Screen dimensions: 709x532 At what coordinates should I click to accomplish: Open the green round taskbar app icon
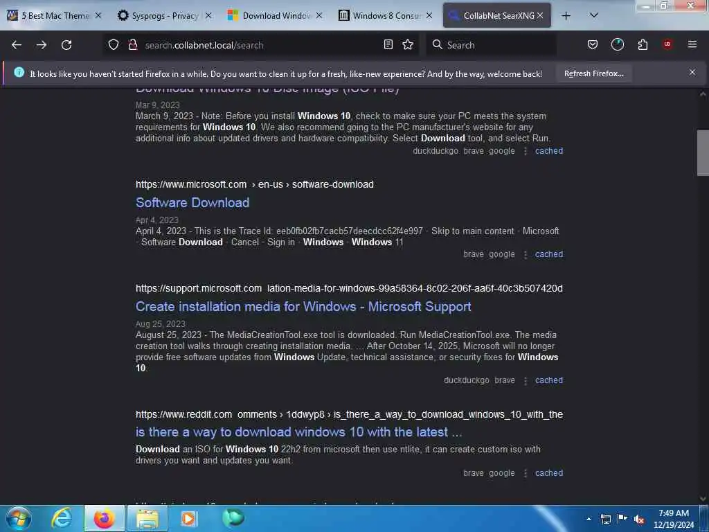pos(233,517)
